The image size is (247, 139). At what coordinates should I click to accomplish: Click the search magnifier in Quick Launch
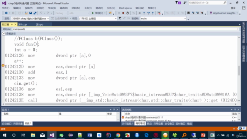(225, 3)
